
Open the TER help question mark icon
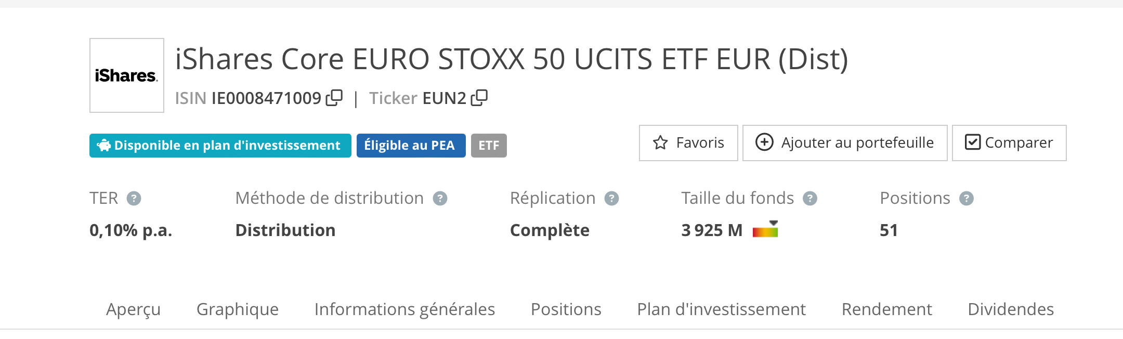click(134, 199)
